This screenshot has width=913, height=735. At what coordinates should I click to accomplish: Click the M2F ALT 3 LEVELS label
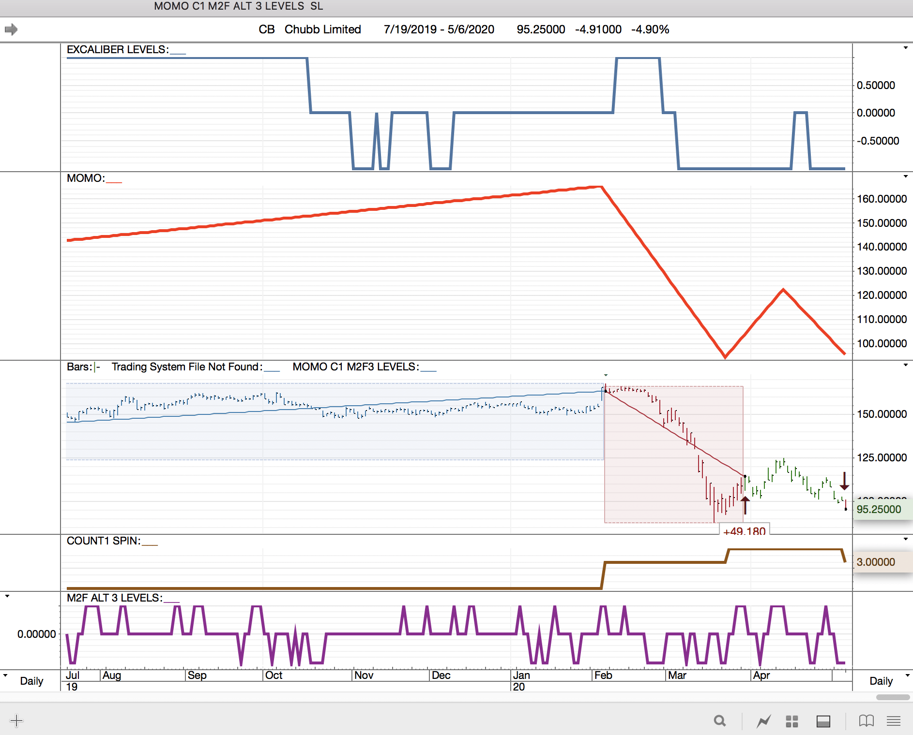(114, 598)
